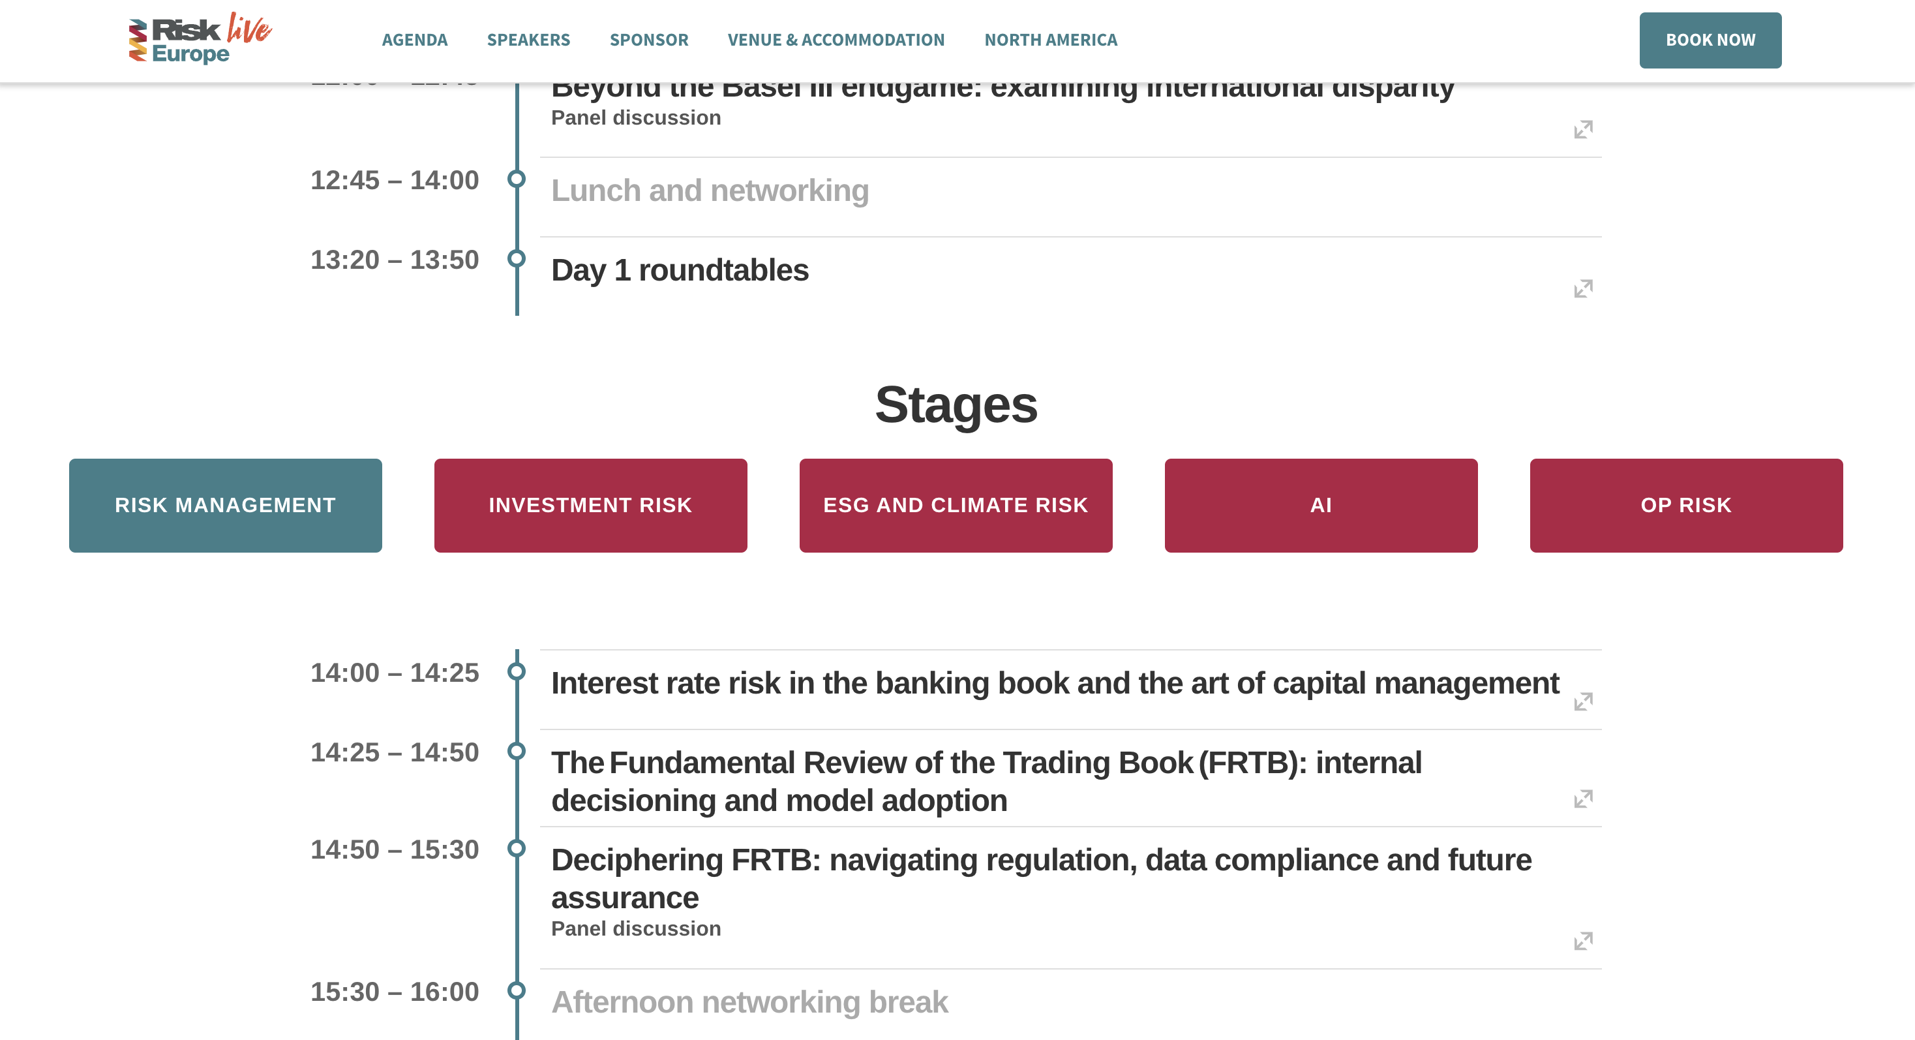Activate the AI stage filter
This screenshot has height=1040, width=1915.
pos(1321,505)
